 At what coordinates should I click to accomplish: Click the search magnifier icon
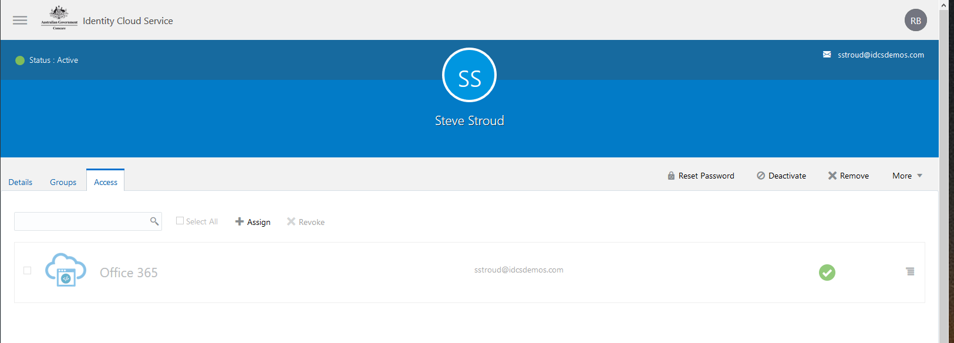pyautogui.click(x=154, y=221)
